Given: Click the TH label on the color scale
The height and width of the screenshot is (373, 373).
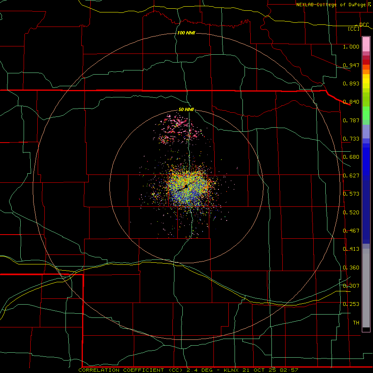Looking at the screenshot, I should pyautogui.click(x=356, y=323).
